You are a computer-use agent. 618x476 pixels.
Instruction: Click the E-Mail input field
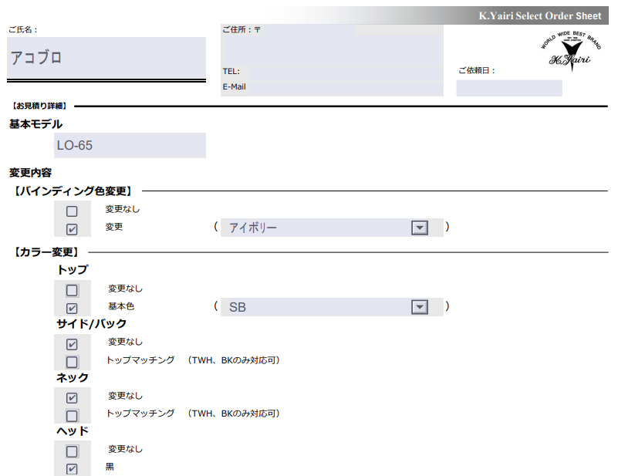point(345,87)
